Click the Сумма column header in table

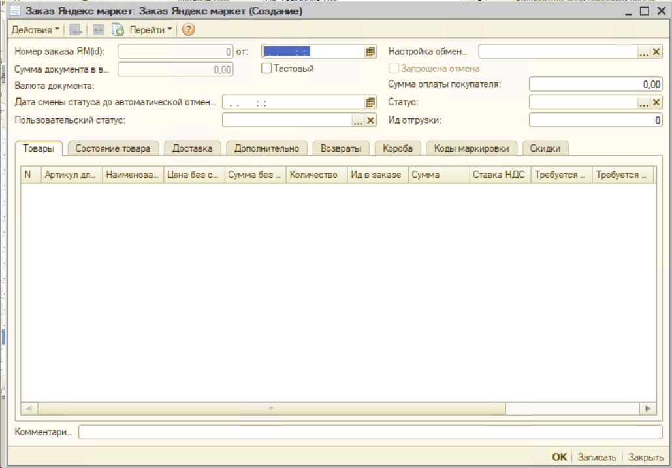pos(440,175)
